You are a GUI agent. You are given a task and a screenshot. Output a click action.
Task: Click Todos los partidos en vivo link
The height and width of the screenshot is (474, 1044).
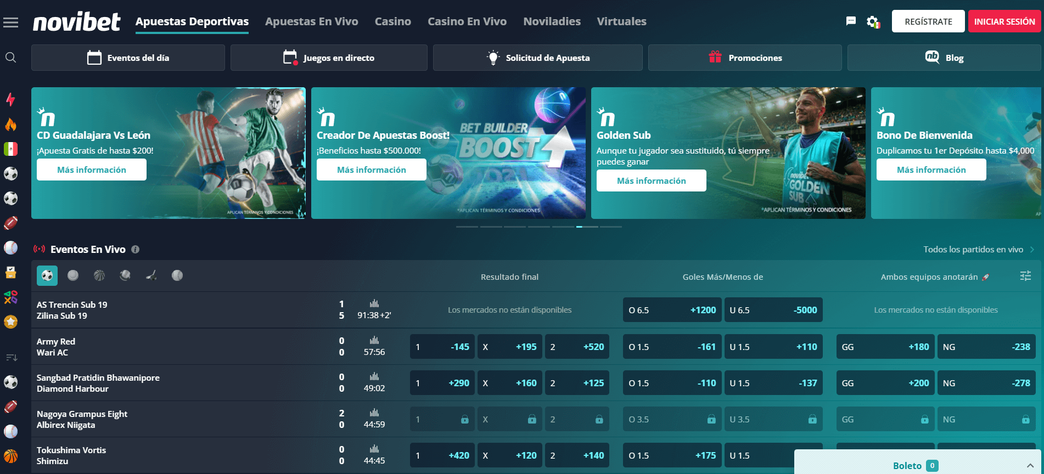pyautogui.click(x=973, y=250)
